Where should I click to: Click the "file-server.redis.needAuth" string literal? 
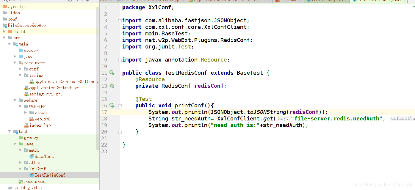click(337, 119)
